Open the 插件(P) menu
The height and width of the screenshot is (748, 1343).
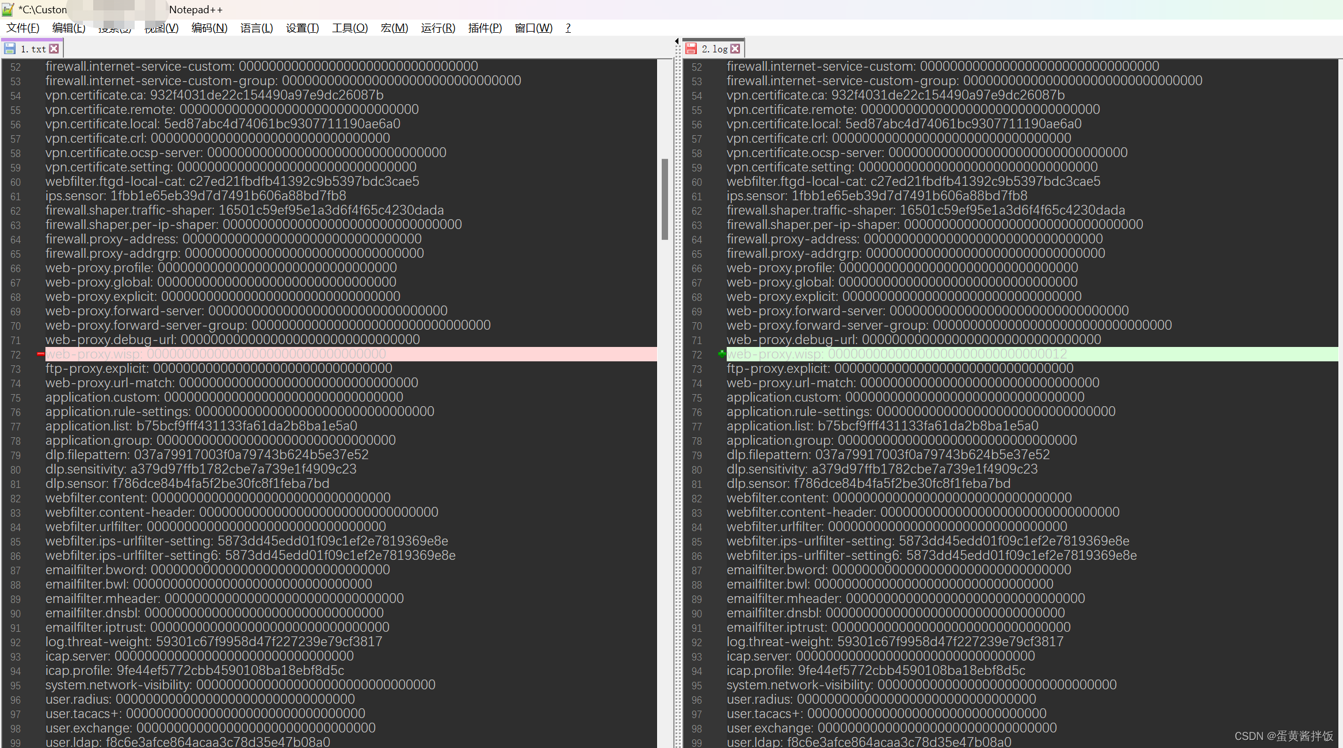485,28
